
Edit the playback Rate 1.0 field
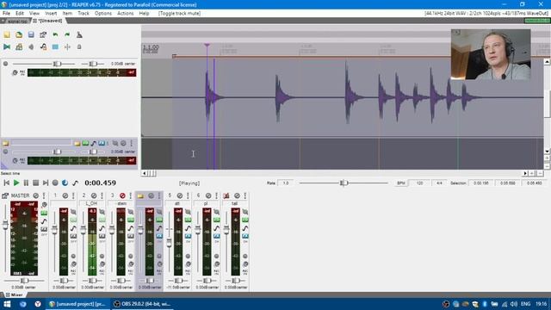(x=286, y=183)
